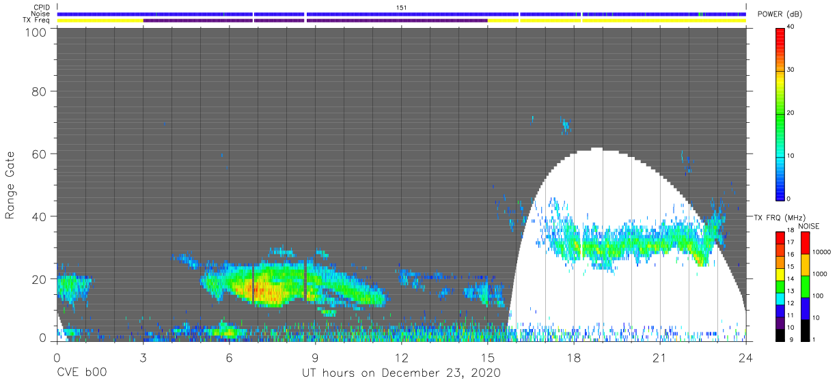Click the UT hour tick label 6
The width and height of the screenshot is (839, 387).
coord(229,358)
